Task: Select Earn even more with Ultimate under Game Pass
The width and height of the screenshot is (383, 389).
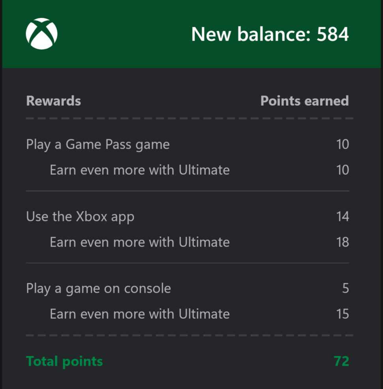Action: 140,170
